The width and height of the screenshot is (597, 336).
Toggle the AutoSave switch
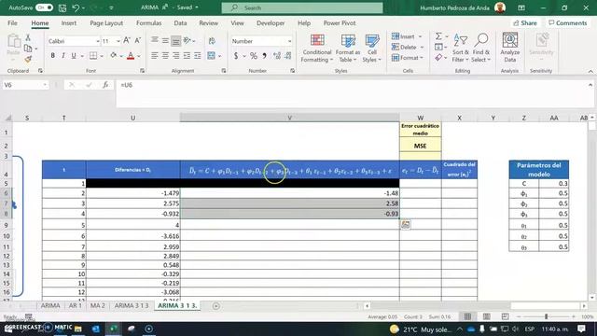(x=44, y=7)
